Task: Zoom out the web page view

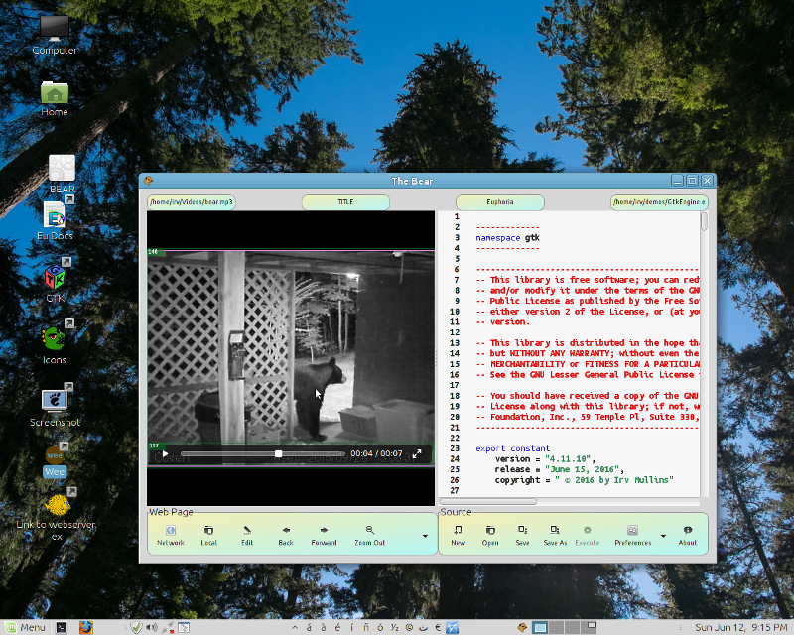Action: point(369,535)
